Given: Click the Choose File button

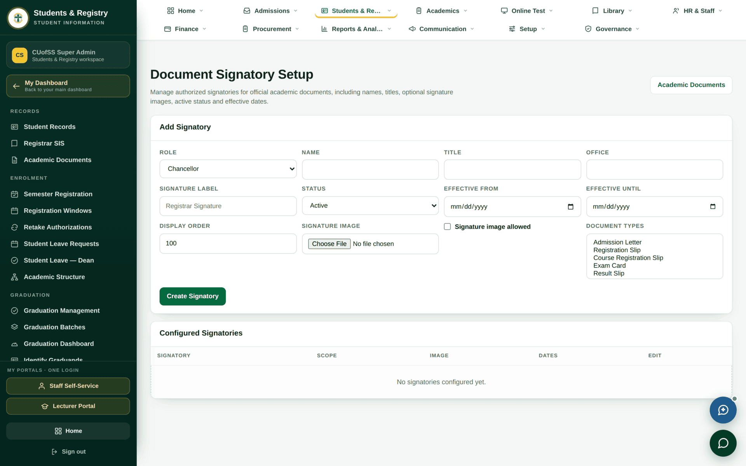Looking at the screenshot, I should 329,244.
